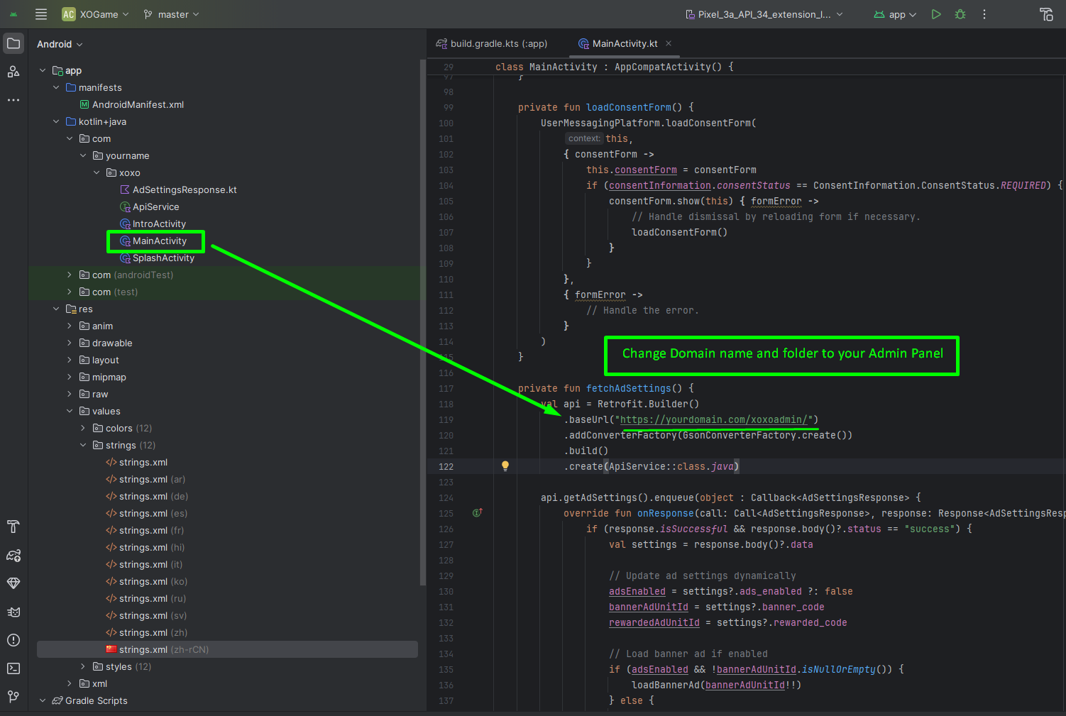The height and width of the screenshot is (716, 1066).
Task: Click the yellow lightbulb quick-fix icon
Action: pyautogui.click(x=505, y=466)
